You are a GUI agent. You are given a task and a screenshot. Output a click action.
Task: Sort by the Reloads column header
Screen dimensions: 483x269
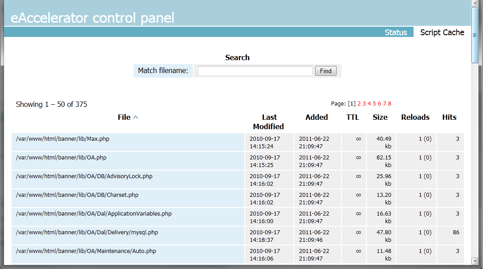(x=415, y=117)
